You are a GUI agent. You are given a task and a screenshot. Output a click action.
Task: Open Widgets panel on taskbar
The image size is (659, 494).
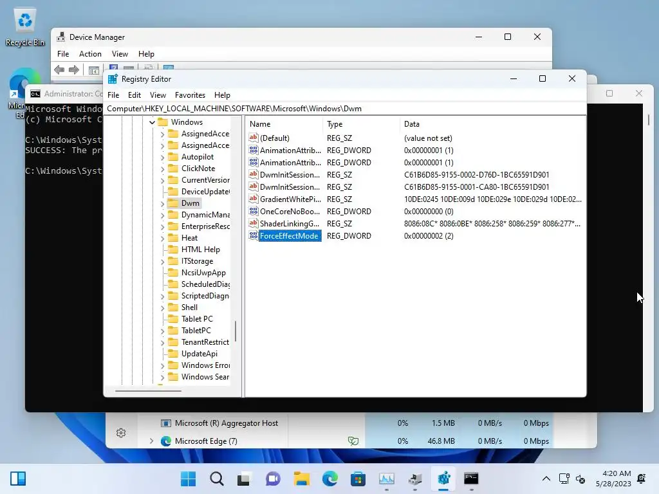18,479
